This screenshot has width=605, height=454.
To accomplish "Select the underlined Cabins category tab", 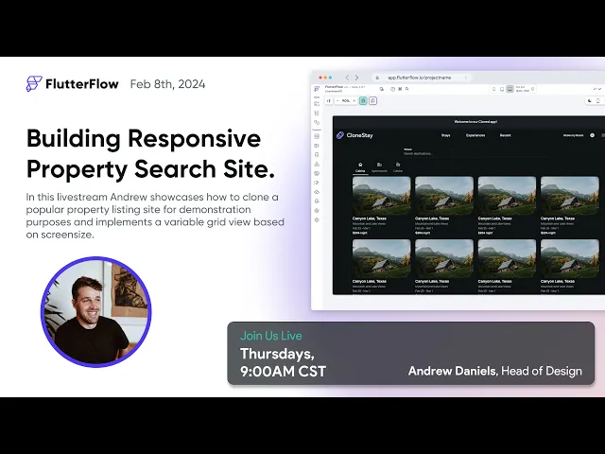I will click(360, 167).
